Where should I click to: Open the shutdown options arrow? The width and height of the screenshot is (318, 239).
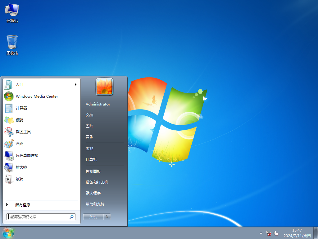[107, 217]
